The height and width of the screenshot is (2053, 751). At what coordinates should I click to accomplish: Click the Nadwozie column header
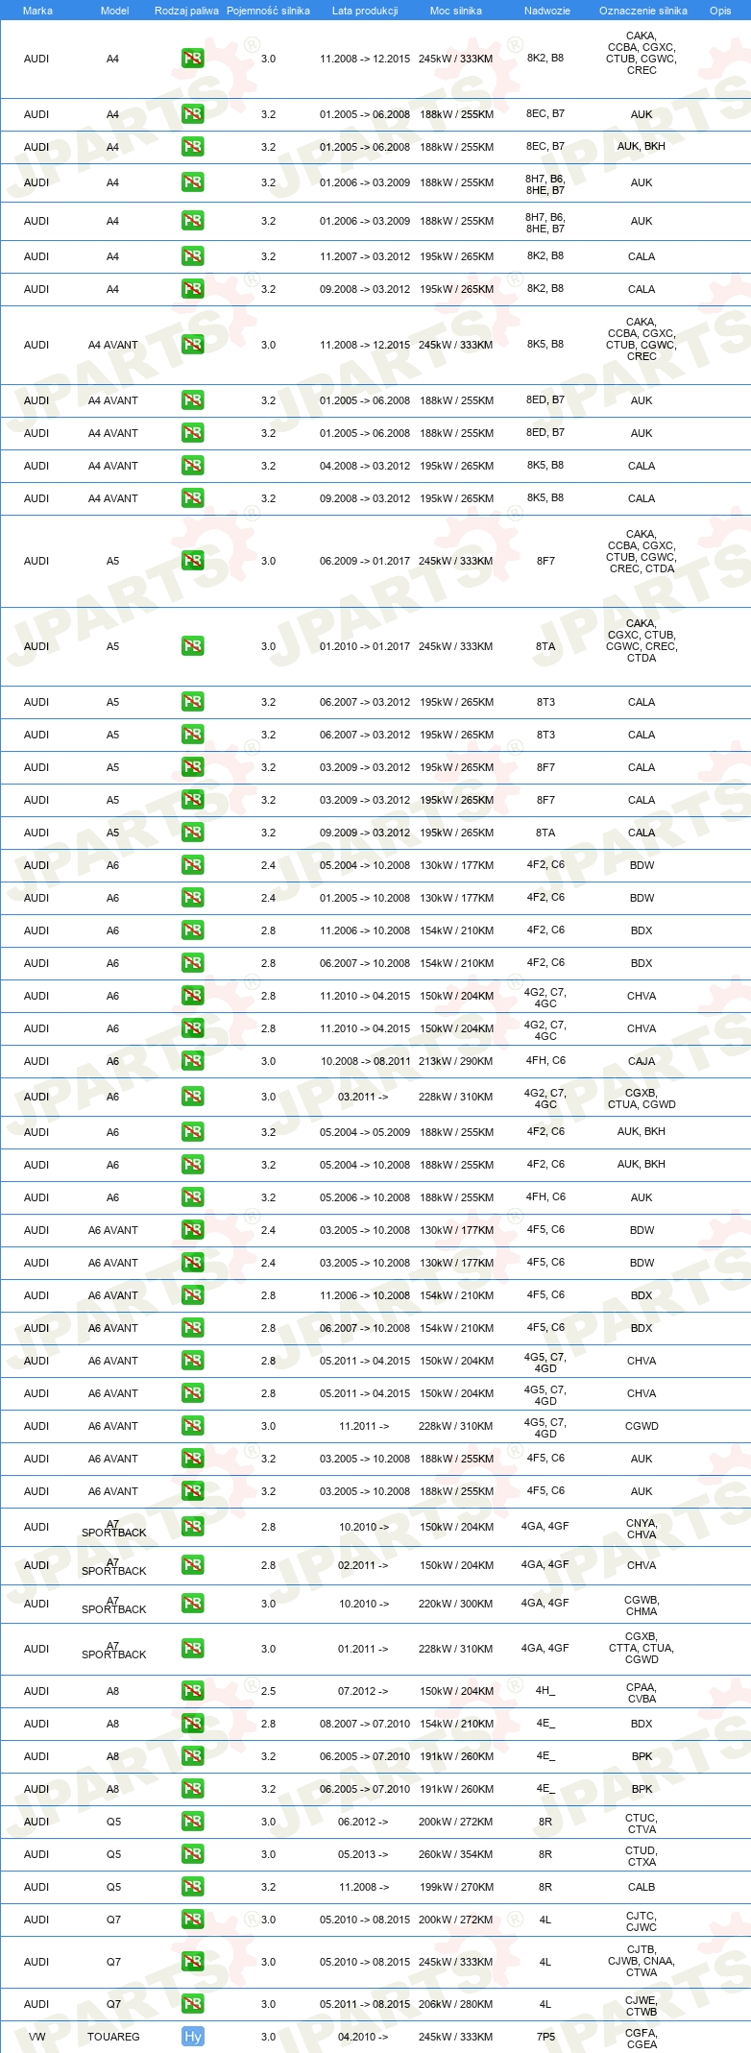pyautogui.click(x=547, y=11)
